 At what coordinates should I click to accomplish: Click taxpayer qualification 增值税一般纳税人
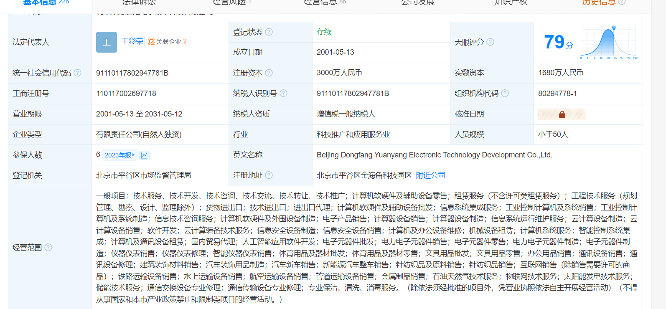(x=346, y=114)
